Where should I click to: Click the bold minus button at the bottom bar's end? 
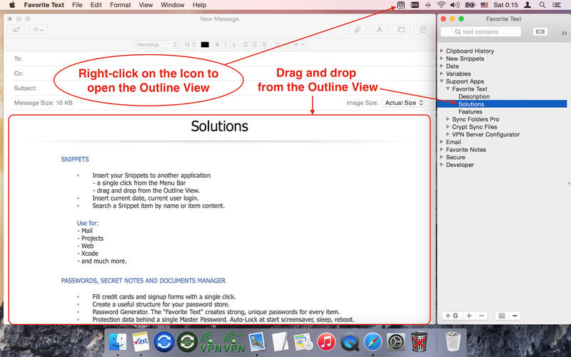pos(514,316)
